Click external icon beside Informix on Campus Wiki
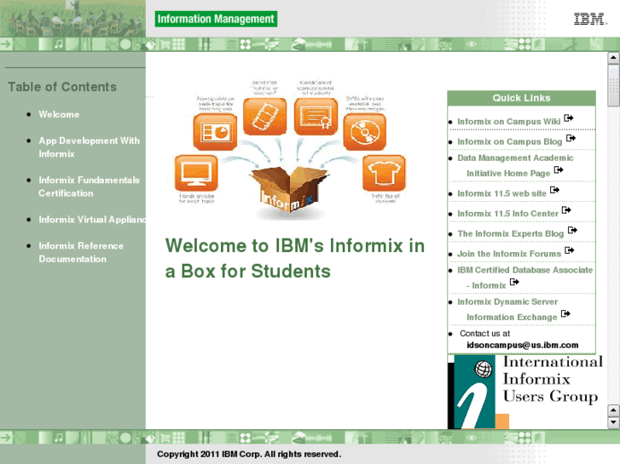The height and width of the screenshot is (464, 620). click(569, 118)
